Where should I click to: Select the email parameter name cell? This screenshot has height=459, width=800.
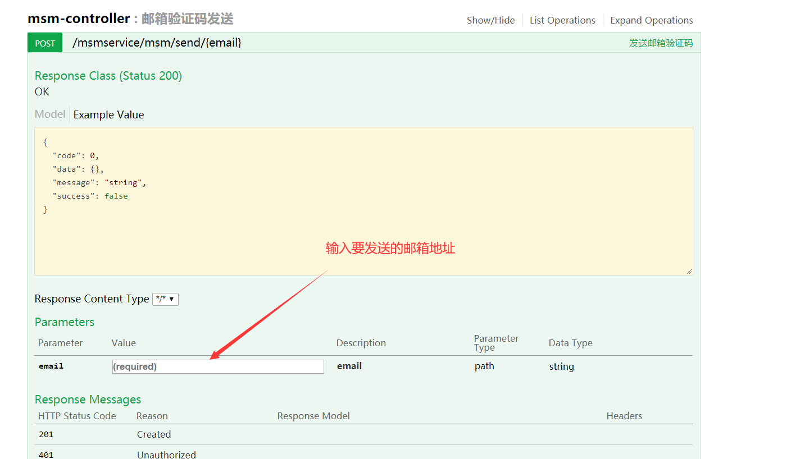click(x=51, y=366)
